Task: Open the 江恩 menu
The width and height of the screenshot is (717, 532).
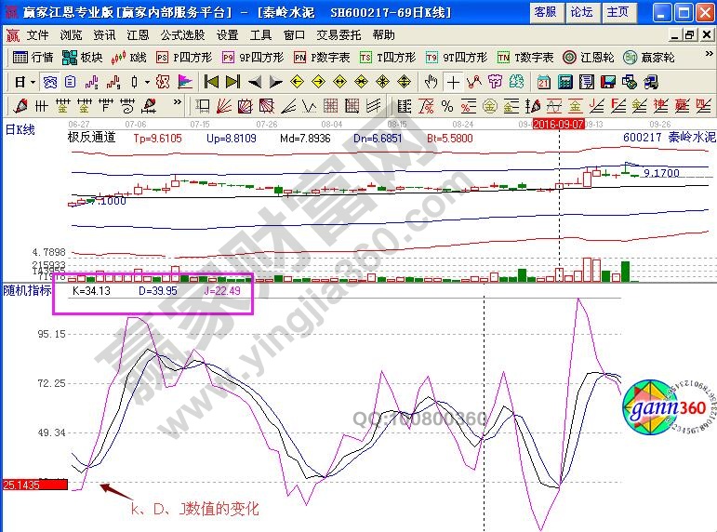Action: point(138,35)
